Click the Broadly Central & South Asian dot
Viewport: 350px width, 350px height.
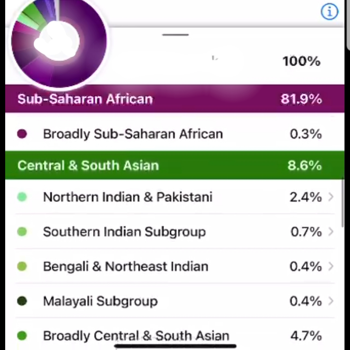point(22,335)
